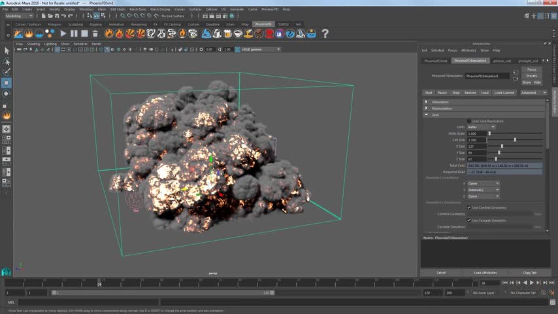
Task: Adjust the Cell Size slider
Action: 515,140
